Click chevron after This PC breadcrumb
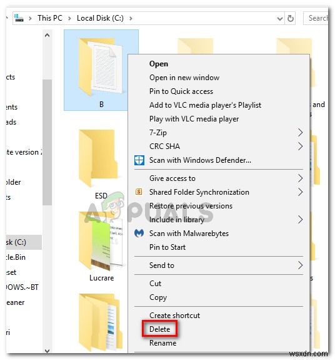This screenshot has height=360, width=335. pyautogui.click(x=69, y=18)
